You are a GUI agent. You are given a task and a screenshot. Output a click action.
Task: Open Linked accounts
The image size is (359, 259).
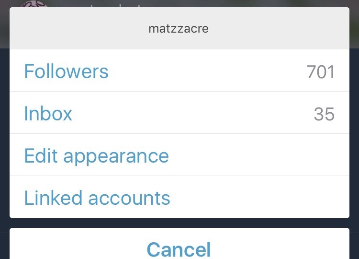(97, 198)
